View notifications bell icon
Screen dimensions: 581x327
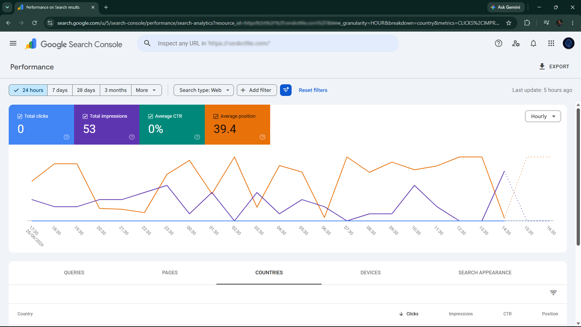[533, 43]
